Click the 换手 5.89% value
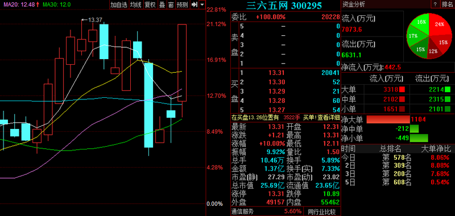Viewport: 455px width, 216px height. pos(330,160)
